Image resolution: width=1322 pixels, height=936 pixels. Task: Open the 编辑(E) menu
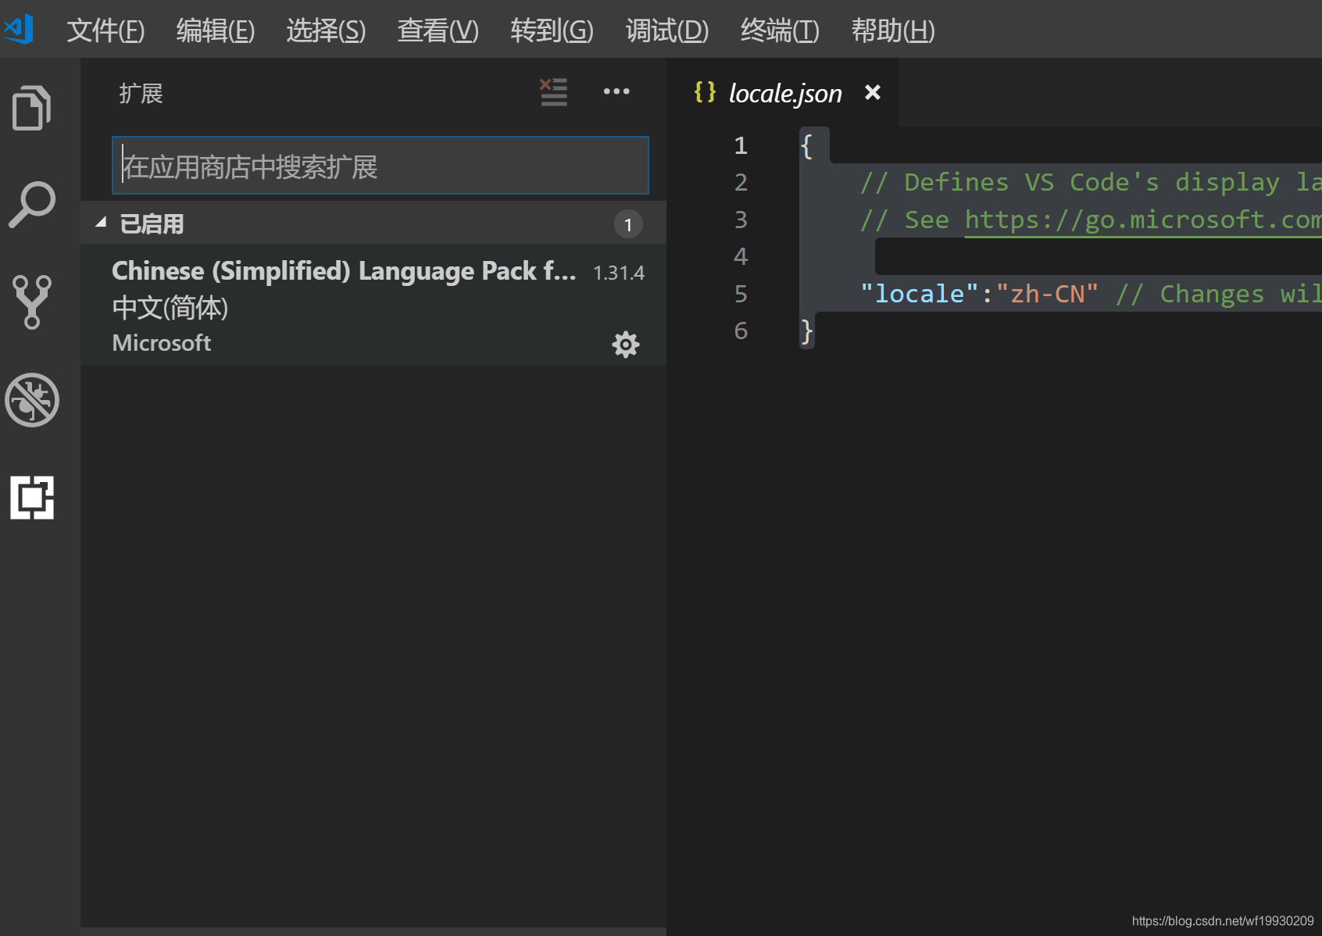[x=216, y=30]
